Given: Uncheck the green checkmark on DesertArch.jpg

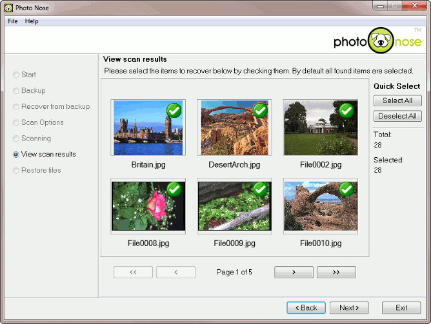Looking at the screenshot, I should (x=260, y=111).
